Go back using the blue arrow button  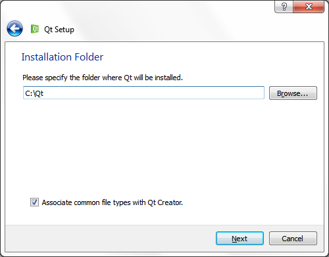click(14, 28)
